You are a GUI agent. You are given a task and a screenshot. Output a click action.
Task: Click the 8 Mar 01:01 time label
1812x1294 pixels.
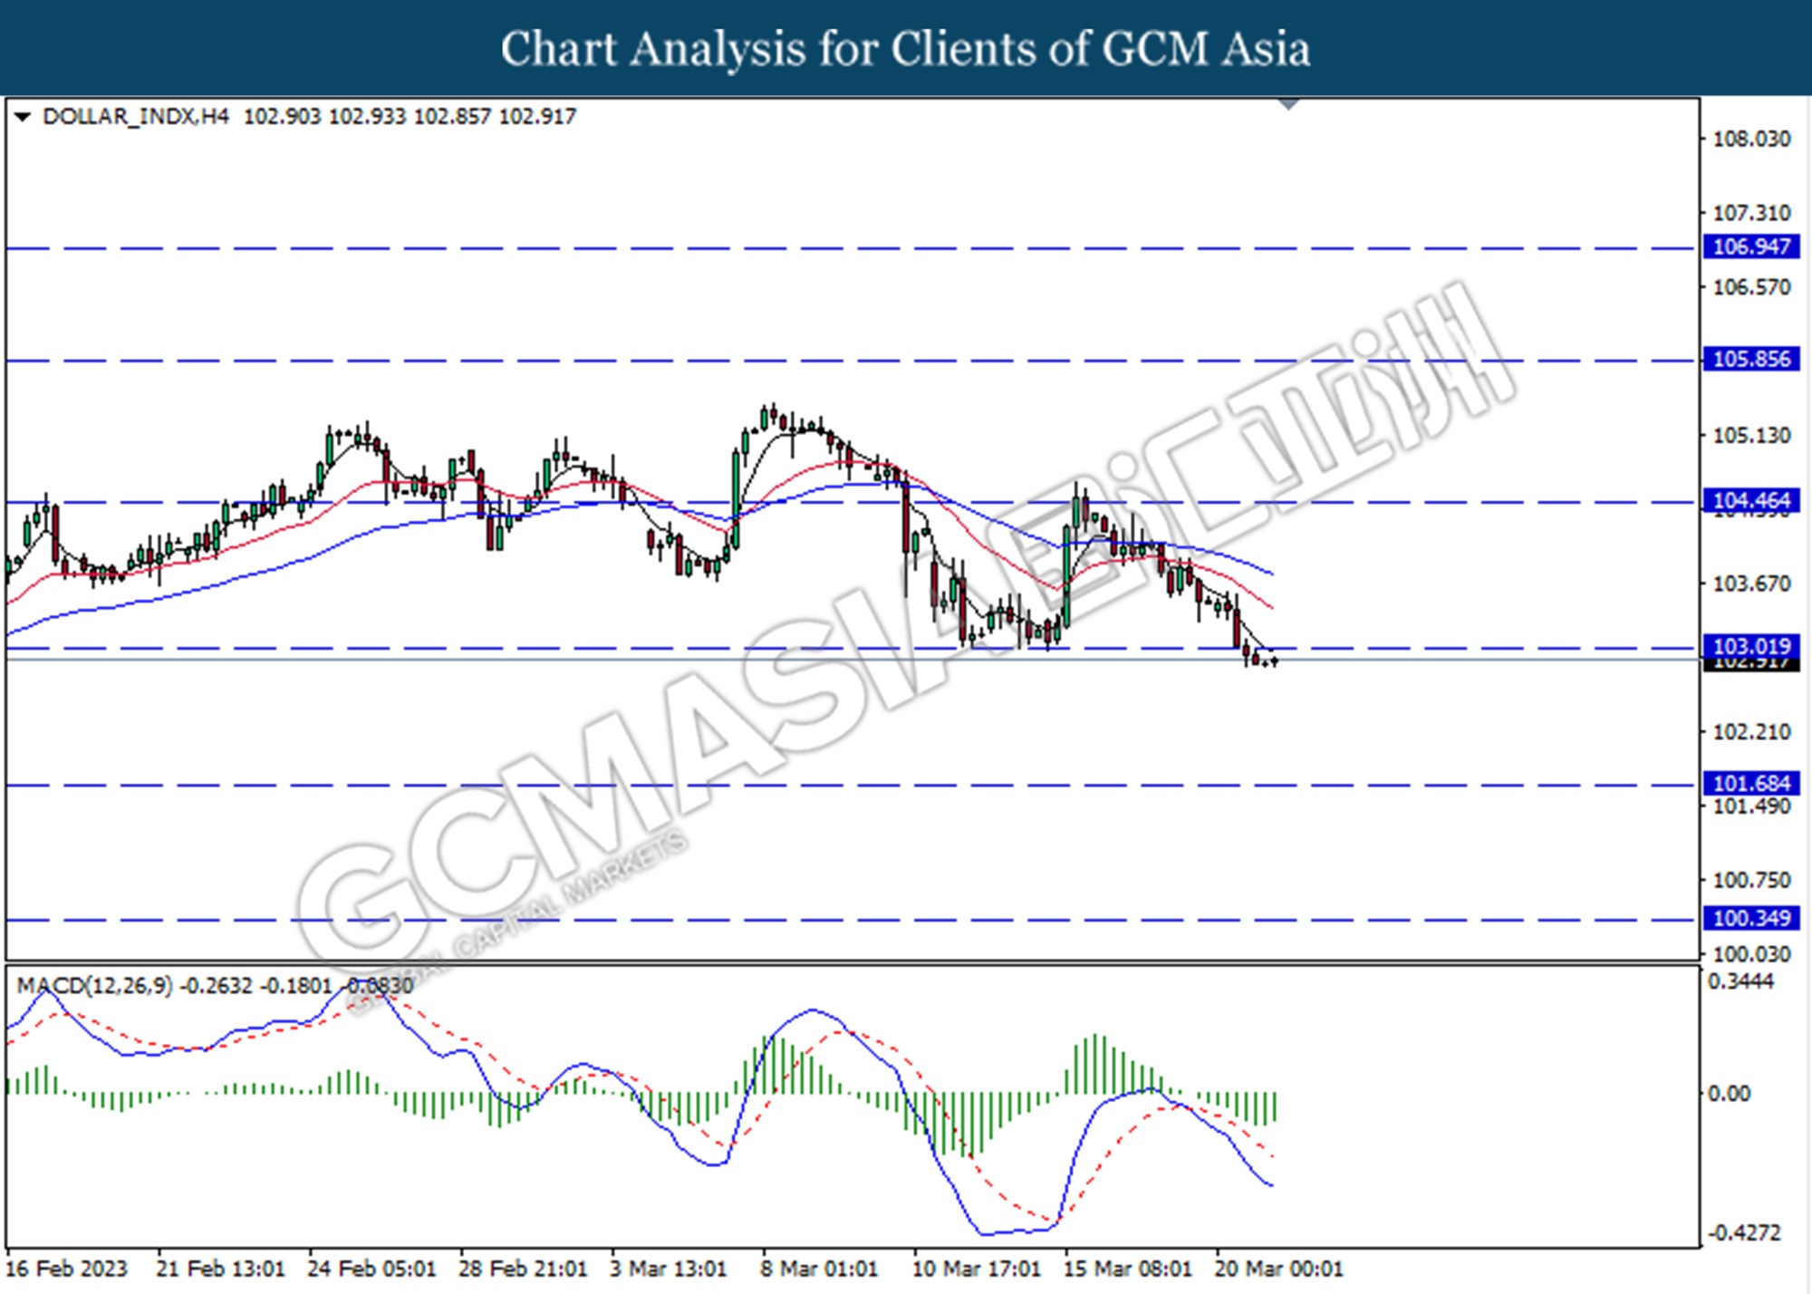819,1269
